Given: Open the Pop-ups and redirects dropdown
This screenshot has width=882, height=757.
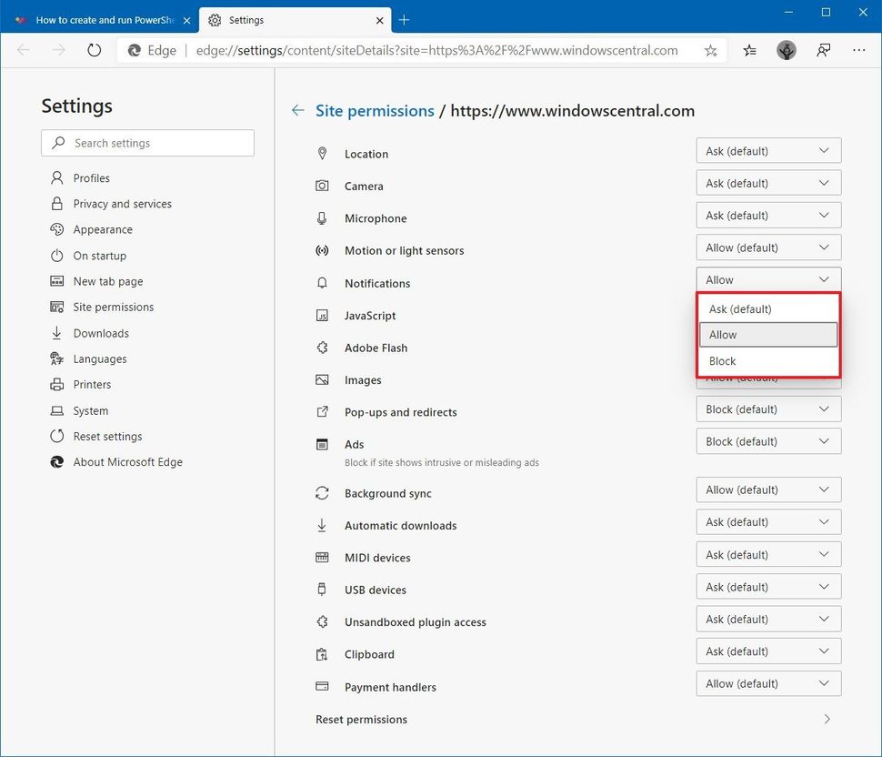Looking at the screenshot, I should click(767, 409).
